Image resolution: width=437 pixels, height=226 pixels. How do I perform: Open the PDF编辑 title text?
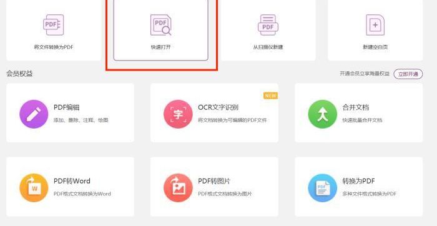(67, 107)
